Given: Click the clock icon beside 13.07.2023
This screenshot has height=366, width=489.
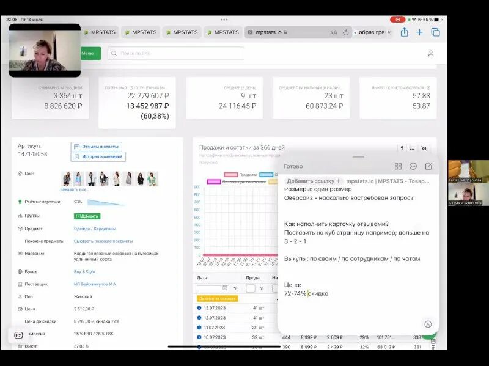Looking at the screenshot, I should 199,308.
